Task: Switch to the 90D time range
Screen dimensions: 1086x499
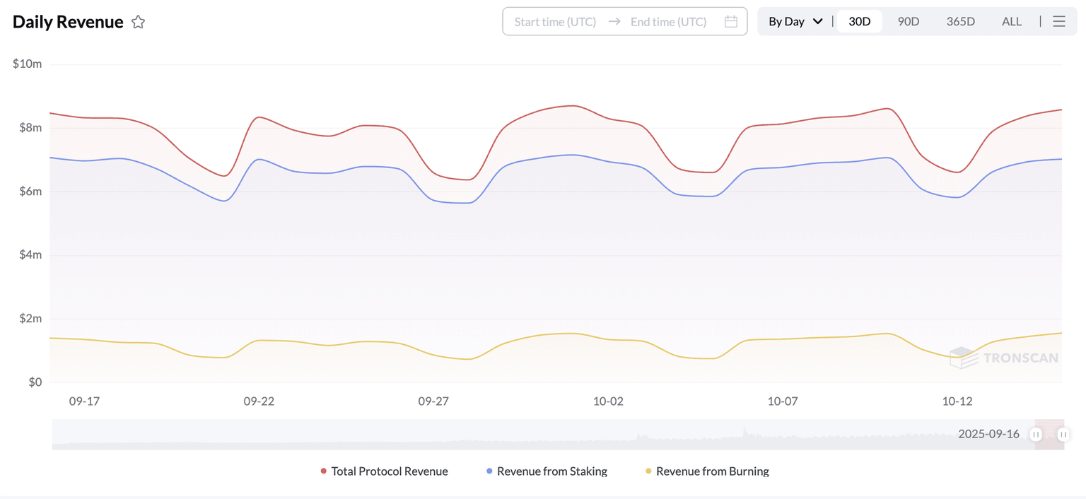Action: tap(908, 21)
